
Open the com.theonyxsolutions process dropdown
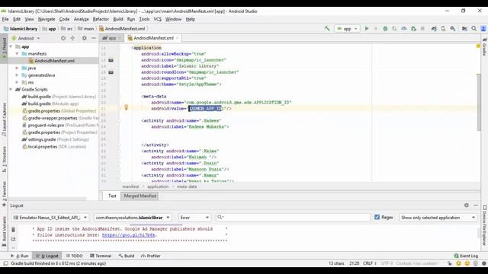tap(133, 218)
